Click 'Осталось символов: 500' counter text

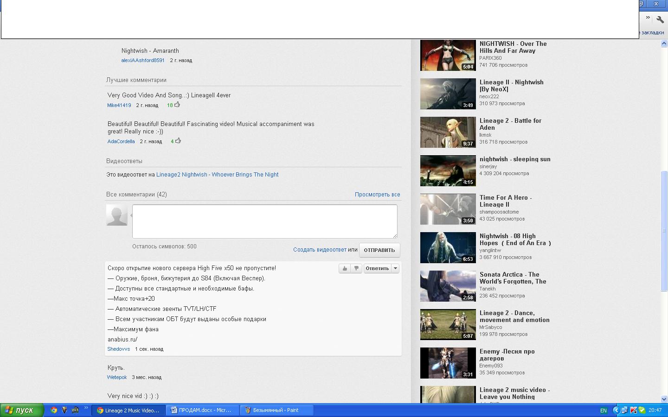click(x=164, y=246)
